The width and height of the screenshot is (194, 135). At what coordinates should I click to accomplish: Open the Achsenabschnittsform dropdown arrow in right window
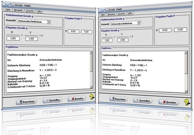tap(139, 23)
